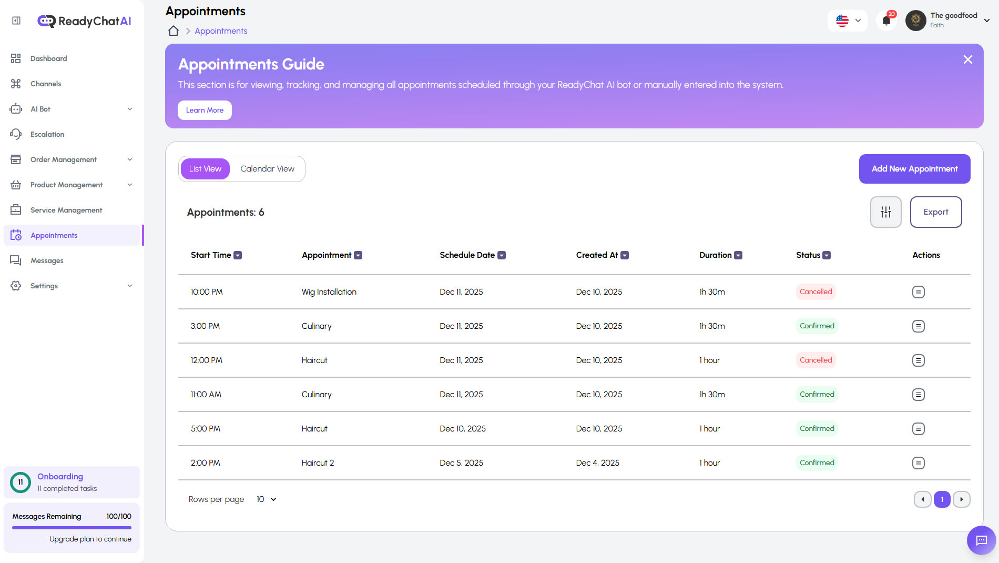
Task: Open the language selector dropdown
Action: point(847,21)
